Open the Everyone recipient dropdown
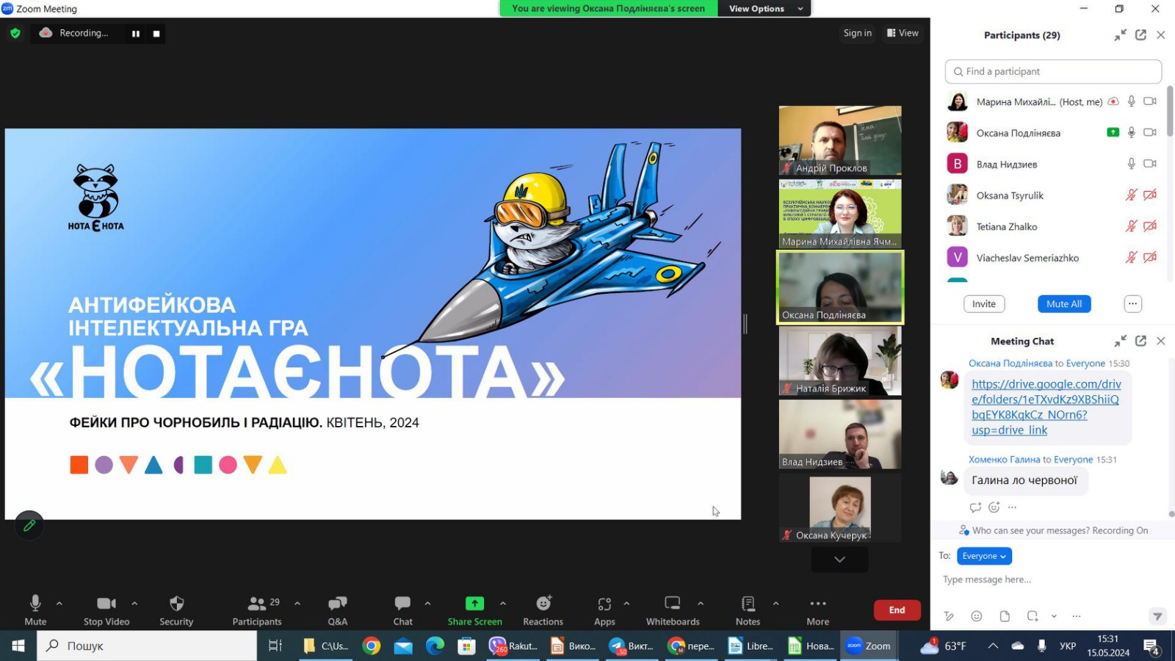This screenshot has width=1175, height=661. (984, 556)
